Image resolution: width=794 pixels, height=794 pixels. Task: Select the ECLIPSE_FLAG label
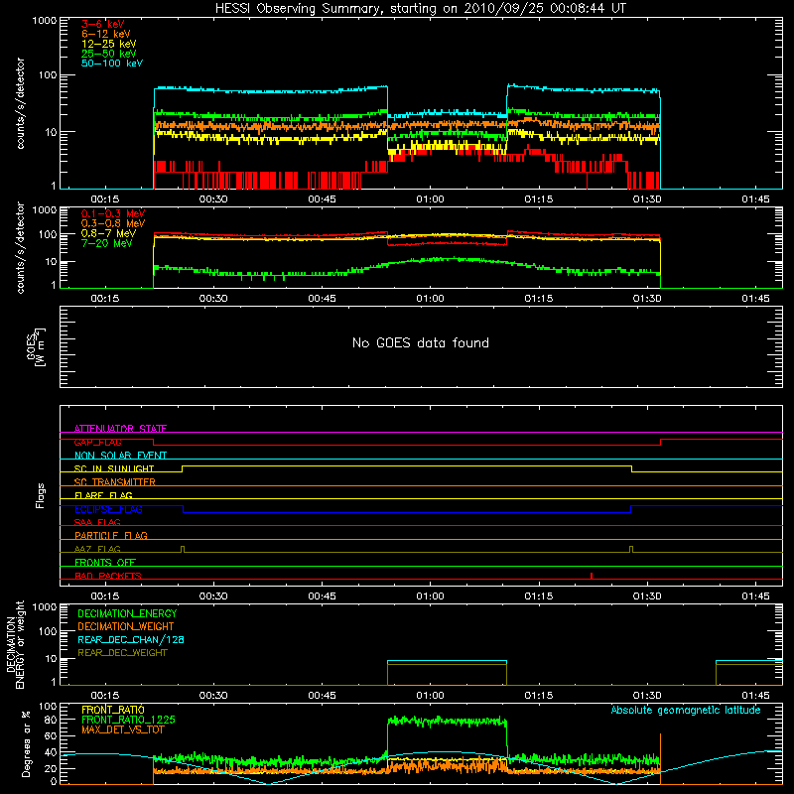[108, 509]
